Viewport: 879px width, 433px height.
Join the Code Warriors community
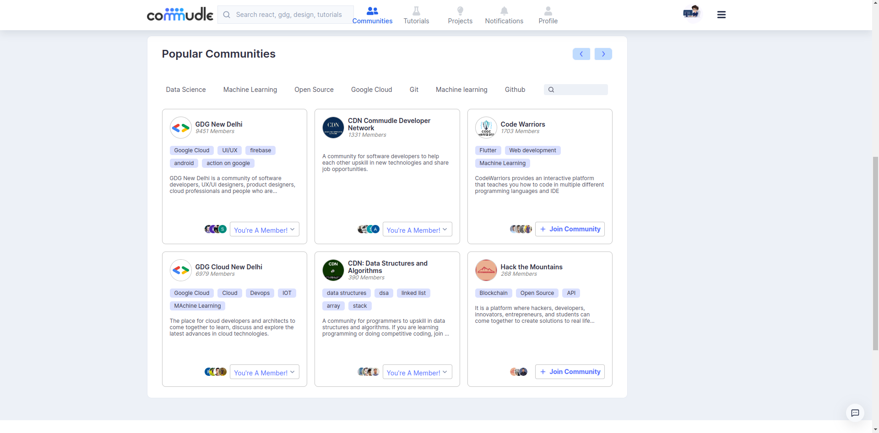570,229
